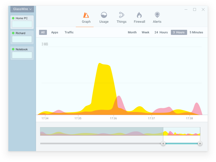This screenshot has width=216, height=162.
Task: Open the GlassWire remote connection dropdown
Action: [22, 9]
